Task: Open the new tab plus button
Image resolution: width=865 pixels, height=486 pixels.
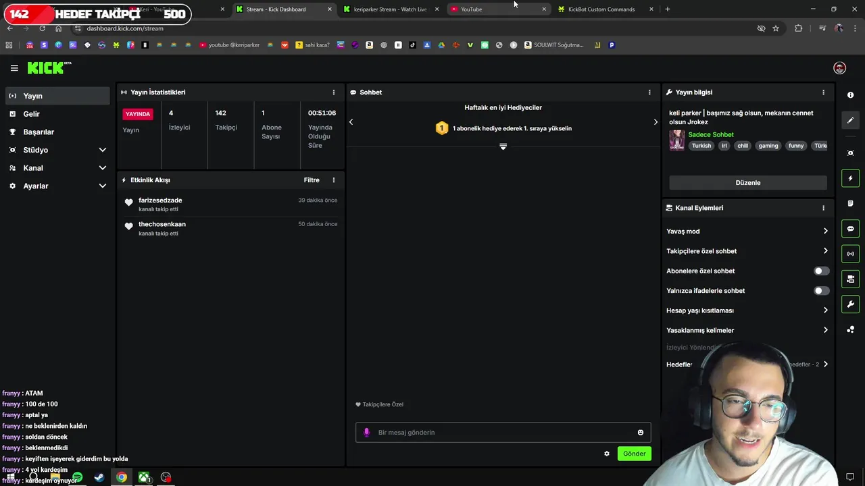Action: [x=667, y=9]
